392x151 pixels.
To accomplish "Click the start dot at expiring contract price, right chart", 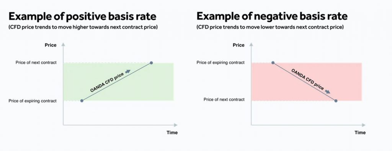I will [273, 63].
